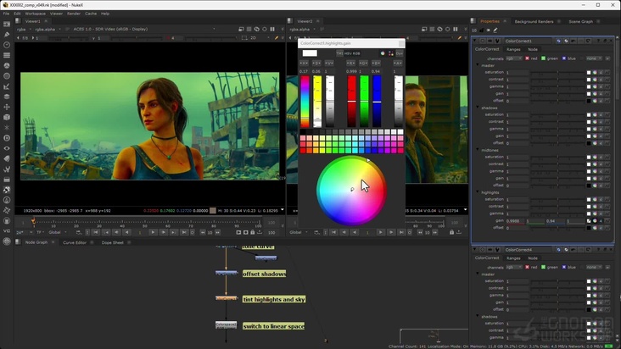The image size is (621, 349).
Task: Collapse the ColorCorrect4 properties panel
Action: tap(475, 249)
